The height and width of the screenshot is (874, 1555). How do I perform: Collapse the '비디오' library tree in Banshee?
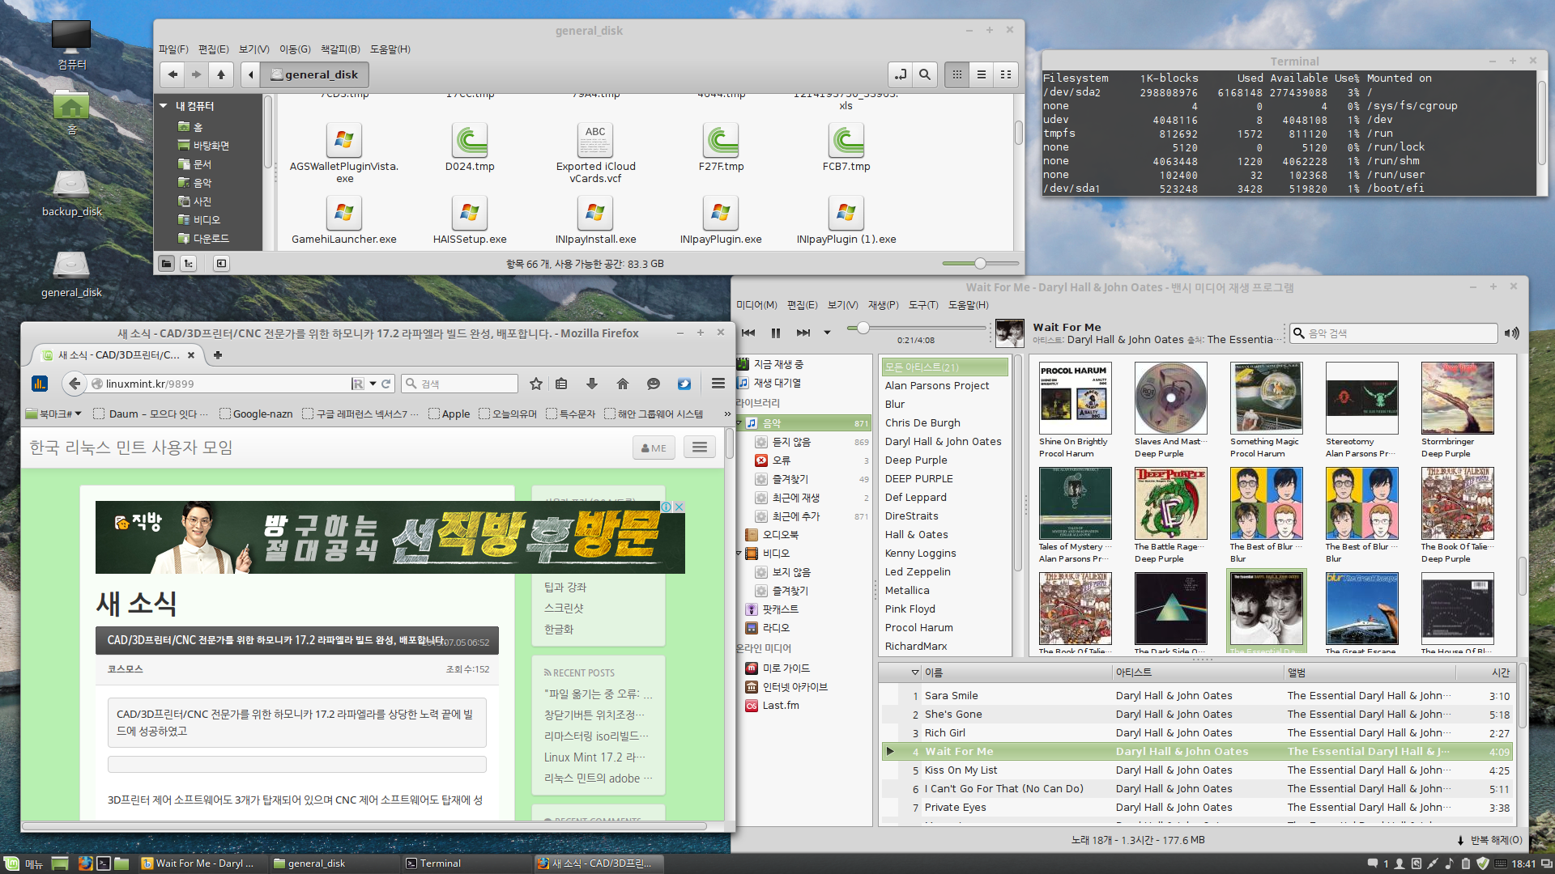tap(739, 554)
